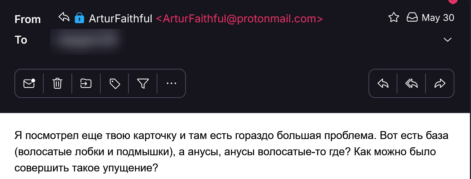This screenshot has height=179, width=471.
Task: Open the label as tag menu
Action: [x=114, y=84]
